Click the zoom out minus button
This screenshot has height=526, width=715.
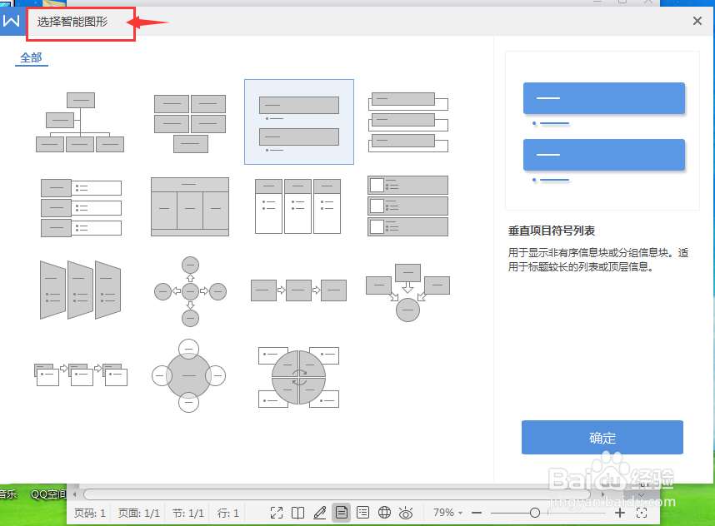(477, 513)
